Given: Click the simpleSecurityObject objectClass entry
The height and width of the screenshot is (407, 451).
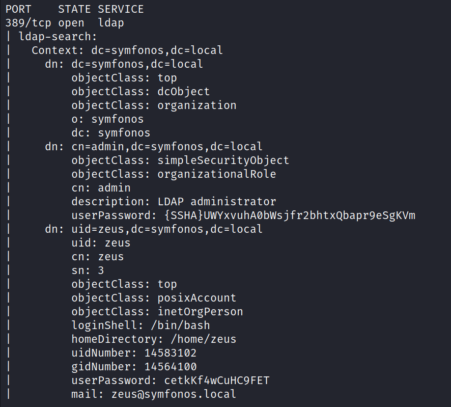Looking at the screenshot, I should pyautogui.click(x=223, y=160).
